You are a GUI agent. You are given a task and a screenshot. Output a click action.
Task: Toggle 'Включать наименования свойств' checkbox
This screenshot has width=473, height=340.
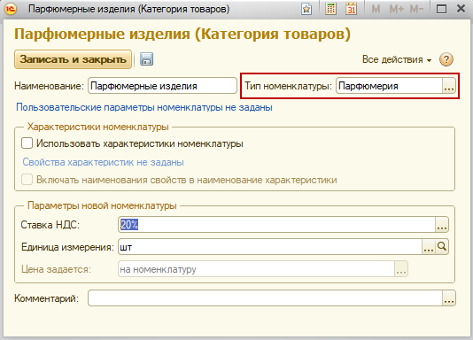(x=27, y=180)
